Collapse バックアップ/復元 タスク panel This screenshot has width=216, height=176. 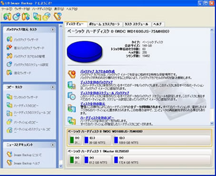click(52, 29)
